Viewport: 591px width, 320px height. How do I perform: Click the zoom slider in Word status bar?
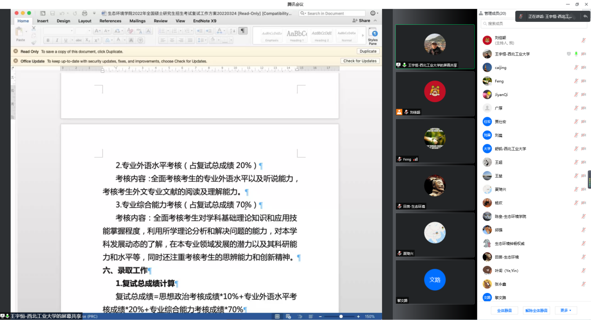pyautogui.click(x=341, y=316)
